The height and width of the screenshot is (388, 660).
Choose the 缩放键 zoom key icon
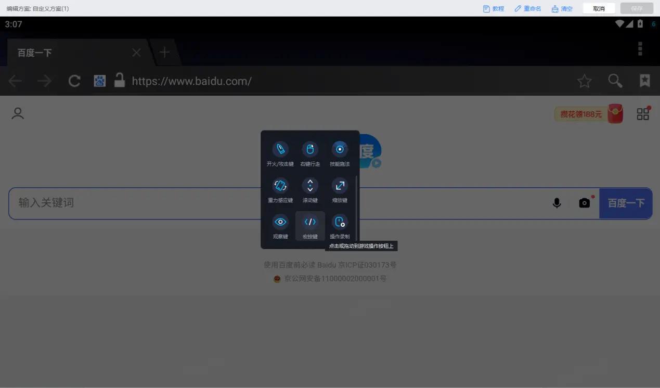(x=340, y=186)
